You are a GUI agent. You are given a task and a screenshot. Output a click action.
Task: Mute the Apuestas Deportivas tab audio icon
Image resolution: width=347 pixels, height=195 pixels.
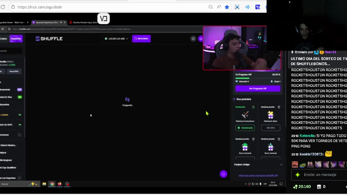tap(61, 22)
